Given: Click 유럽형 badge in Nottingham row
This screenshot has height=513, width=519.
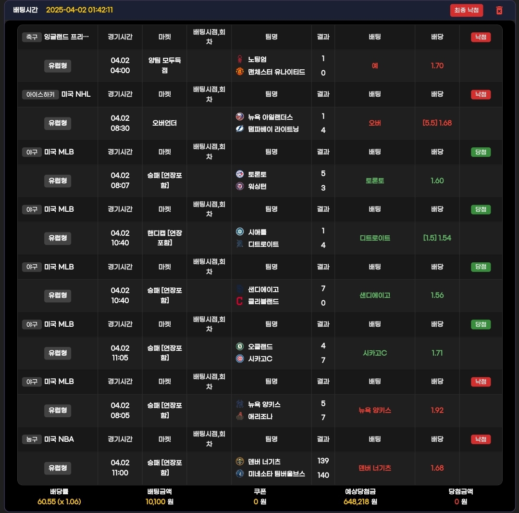Looking at the screenshot, I should click(x=58, y=65).
